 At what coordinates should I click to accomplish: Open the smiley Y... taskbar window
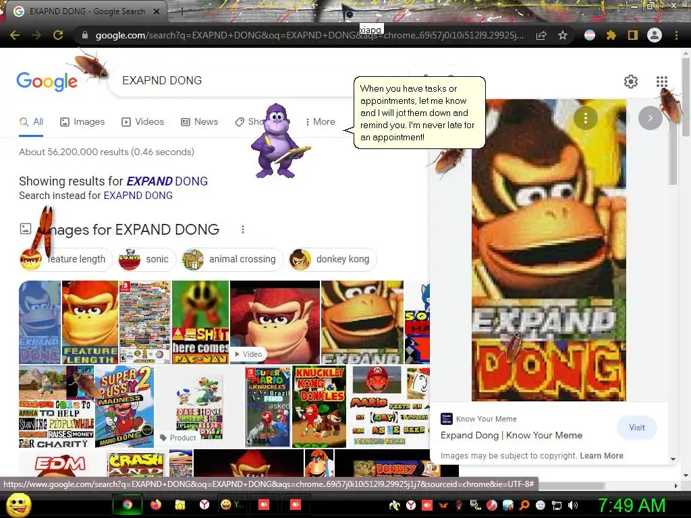click(232, 505)
